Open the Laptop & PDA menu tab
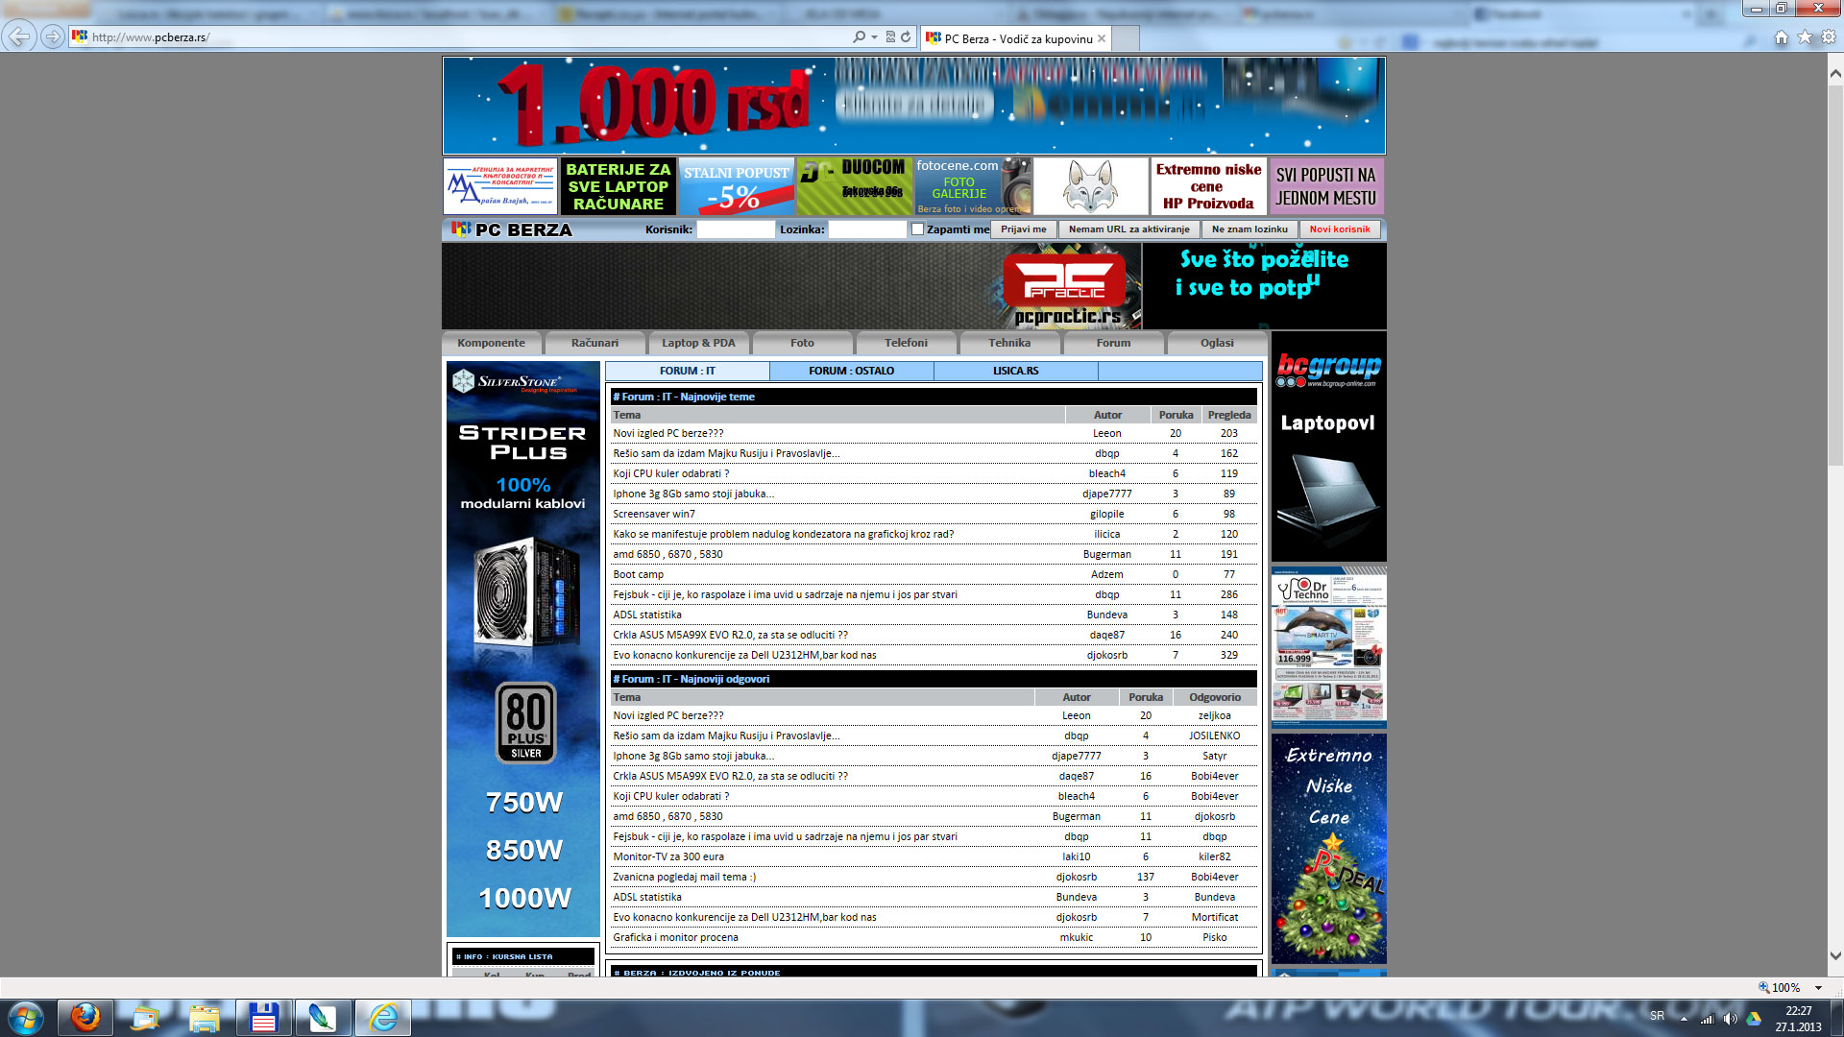 pos(698,343)
